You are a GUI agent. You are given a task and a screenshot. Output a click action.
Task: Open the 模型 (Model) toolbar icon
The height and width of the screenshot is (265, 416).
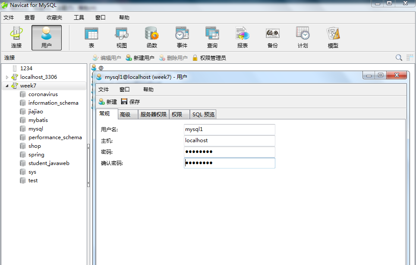[333, 37]
